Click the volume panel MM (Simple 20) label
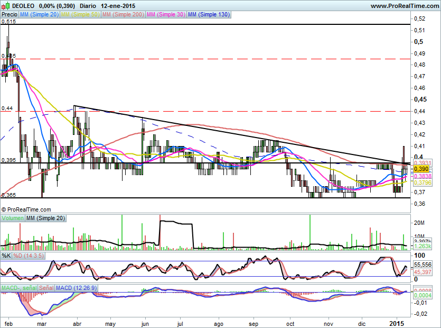Image resolution: width=441 pixels, height=328 pixels. click(x=44, y=218)
